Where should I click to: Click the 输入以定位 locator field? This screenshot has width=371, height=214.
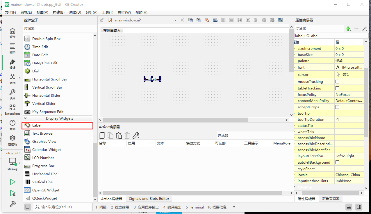coord(62,207)
